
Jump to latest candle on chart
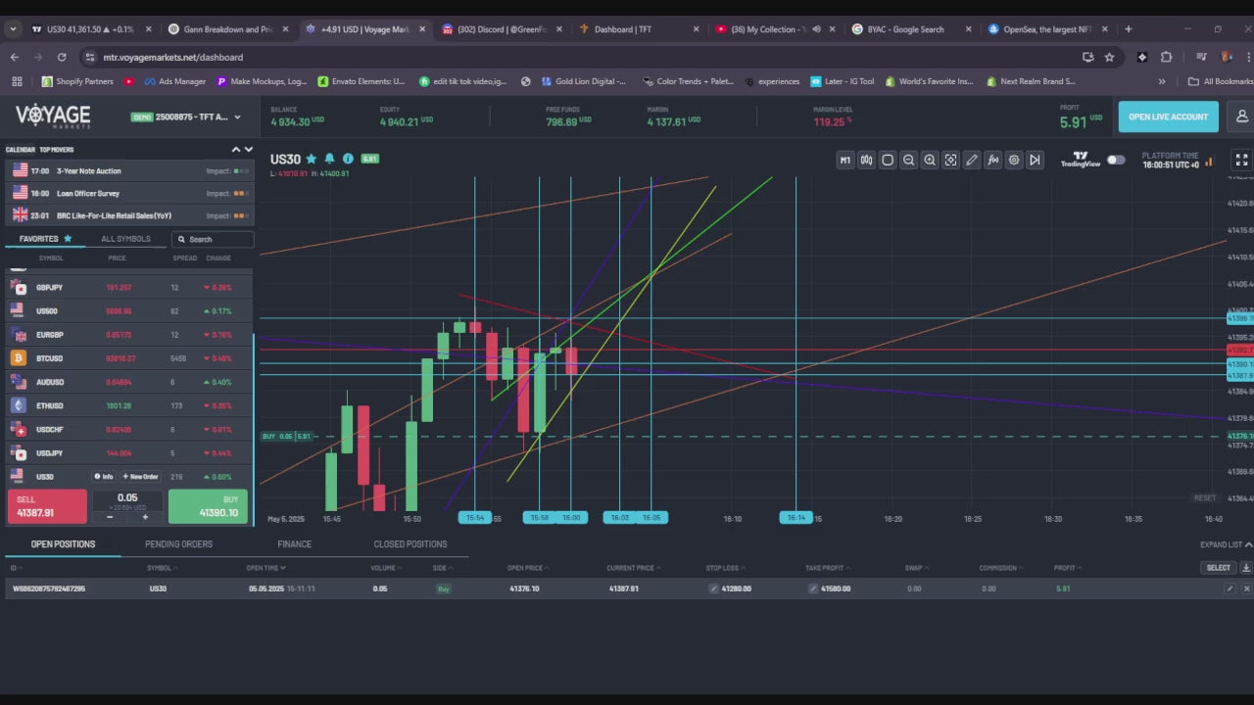pyautogui.click(x=1035, y=160)
